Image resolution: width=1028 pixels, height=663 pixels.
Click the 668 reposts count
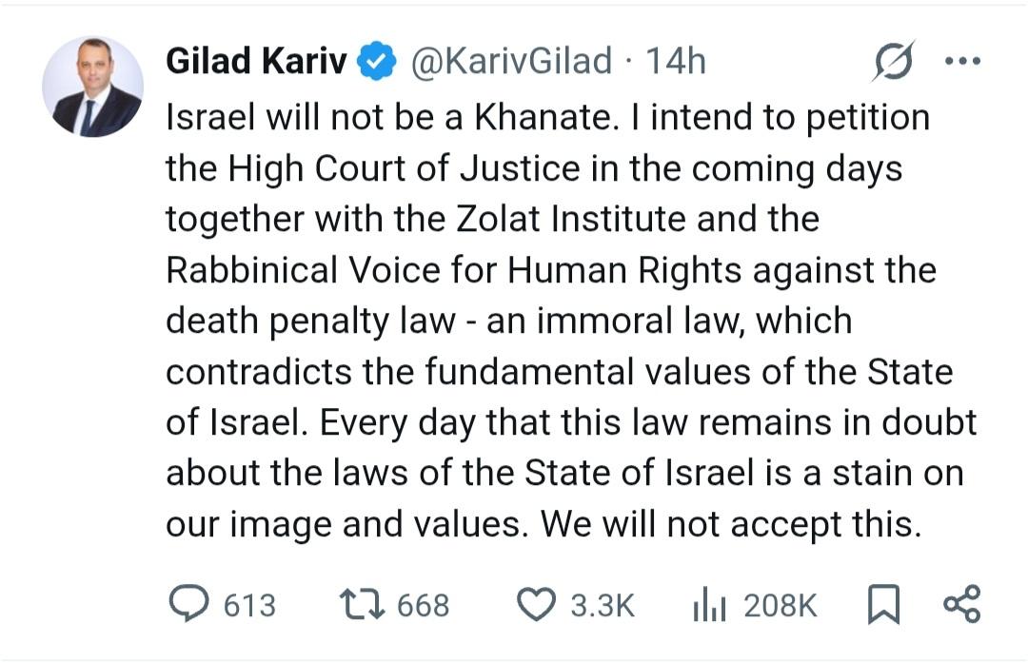[x=424, y=606]
